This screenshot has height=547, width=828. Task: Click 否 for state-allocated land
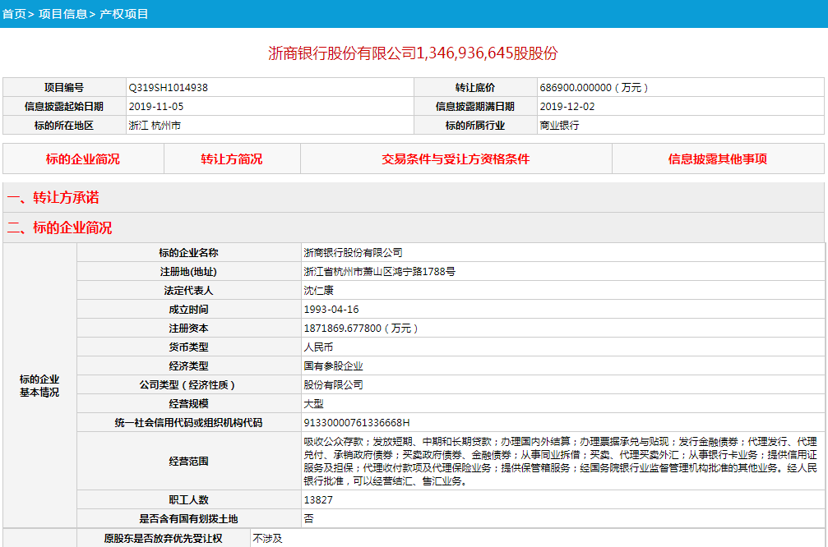tap(309, 518)
